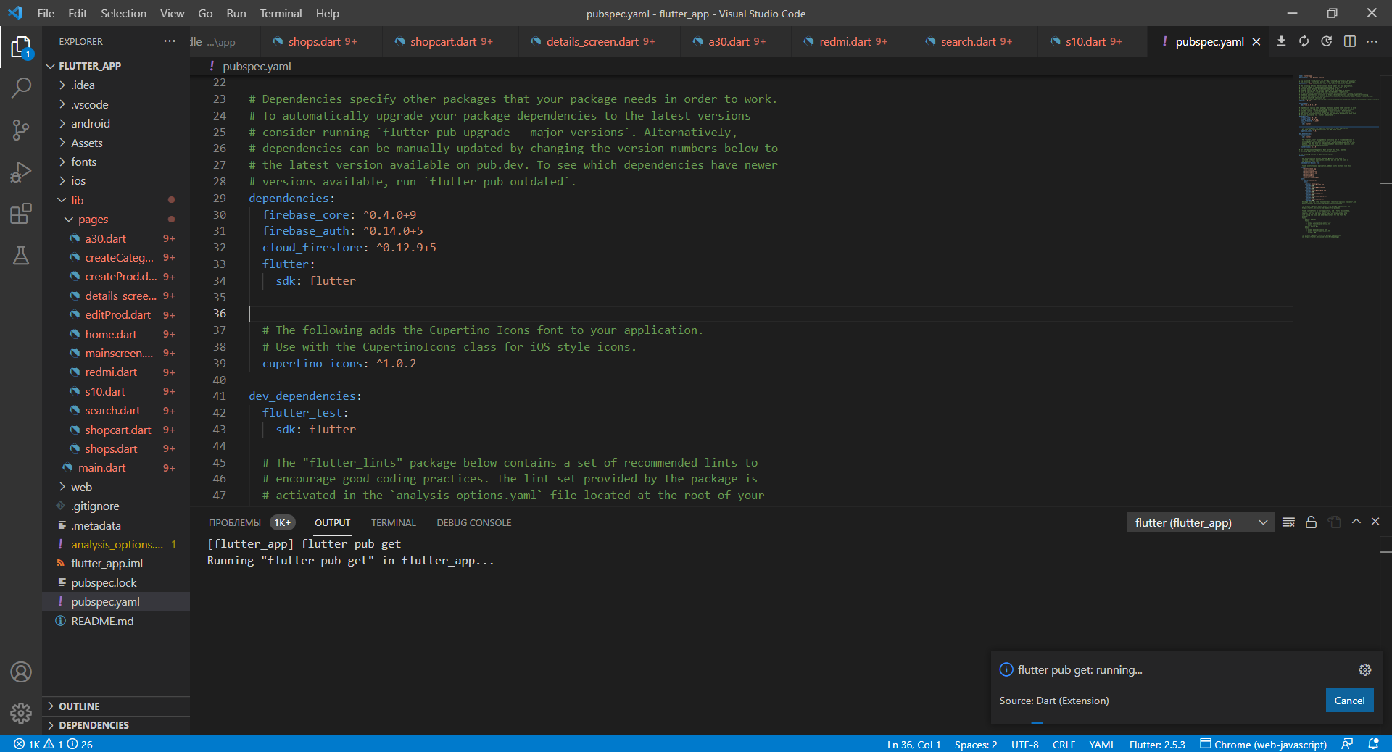1392x752 pixels.
Task: Click Flutter: 2.5.3 version in status bar
Action: [1157, 744]
